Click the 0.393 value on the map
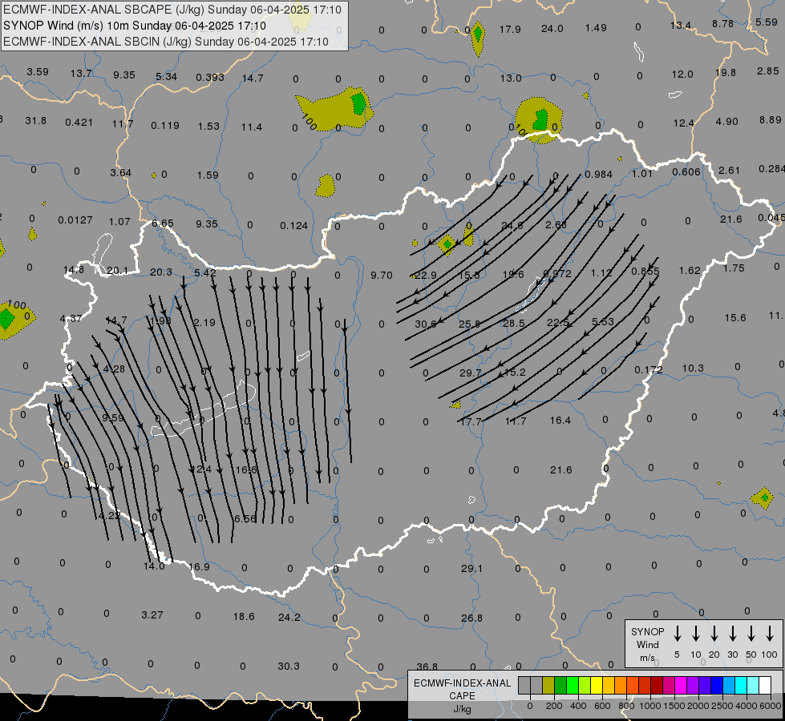 pos(210,77)
